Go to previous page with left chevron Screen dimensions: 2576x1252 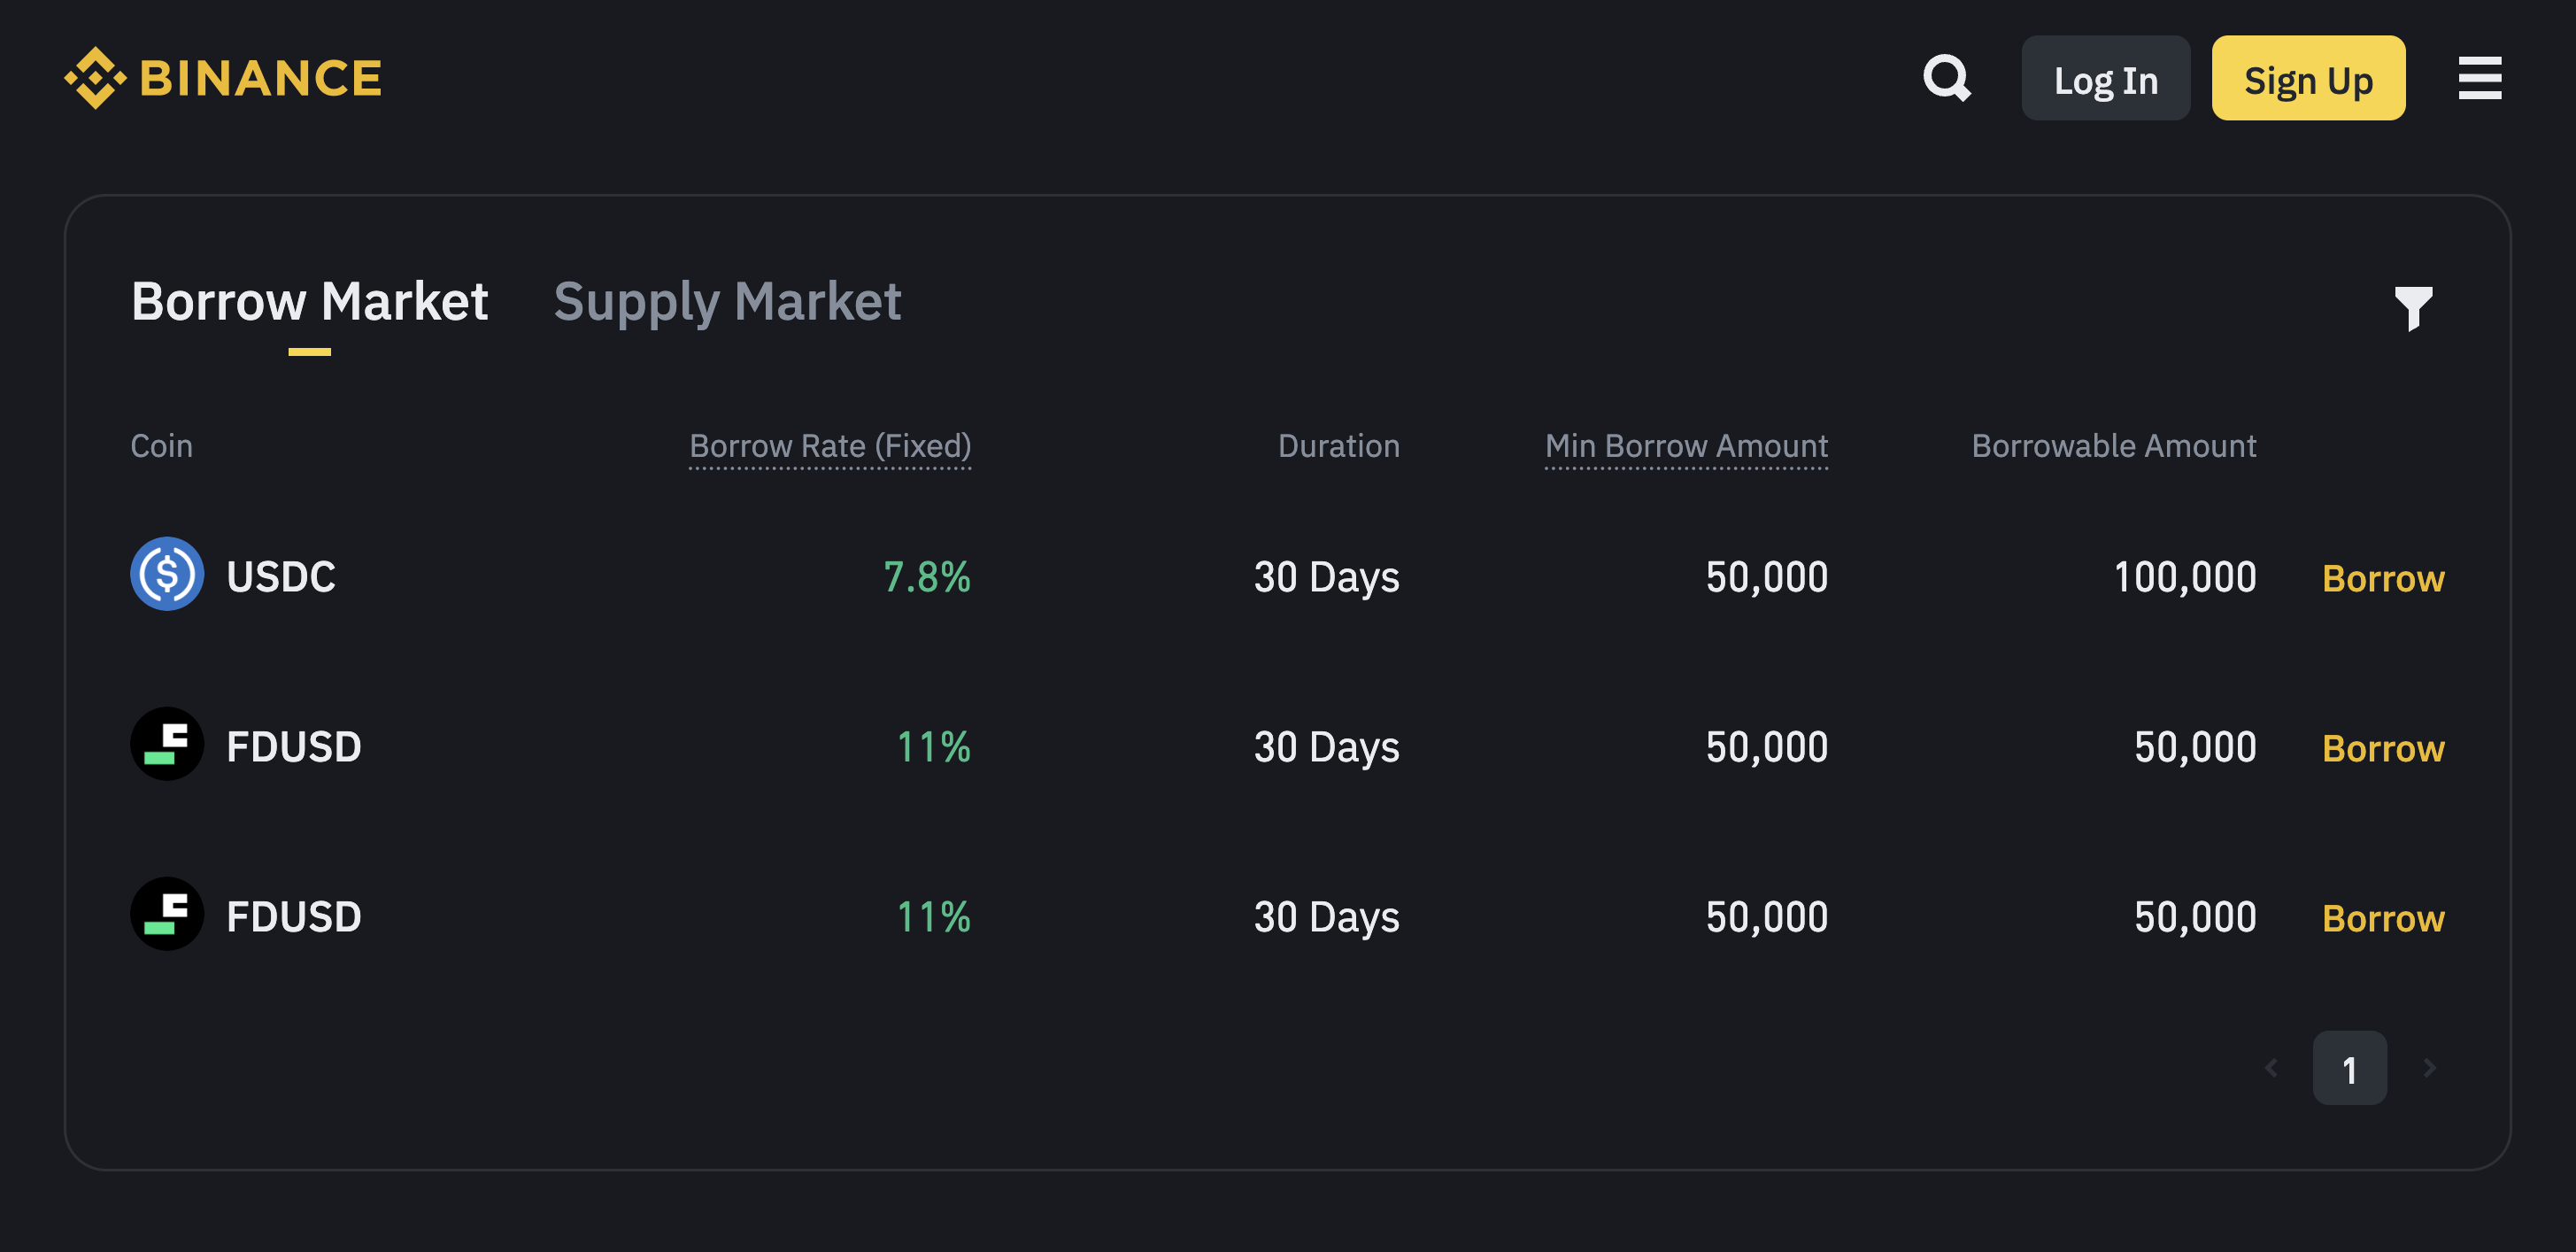point(2272,1067)
